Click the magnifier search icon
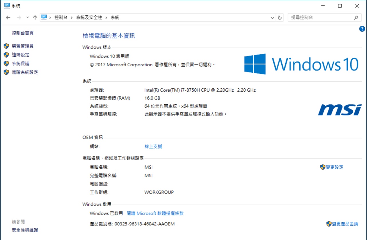The image size is (367, 240). [x=356, y=17]
